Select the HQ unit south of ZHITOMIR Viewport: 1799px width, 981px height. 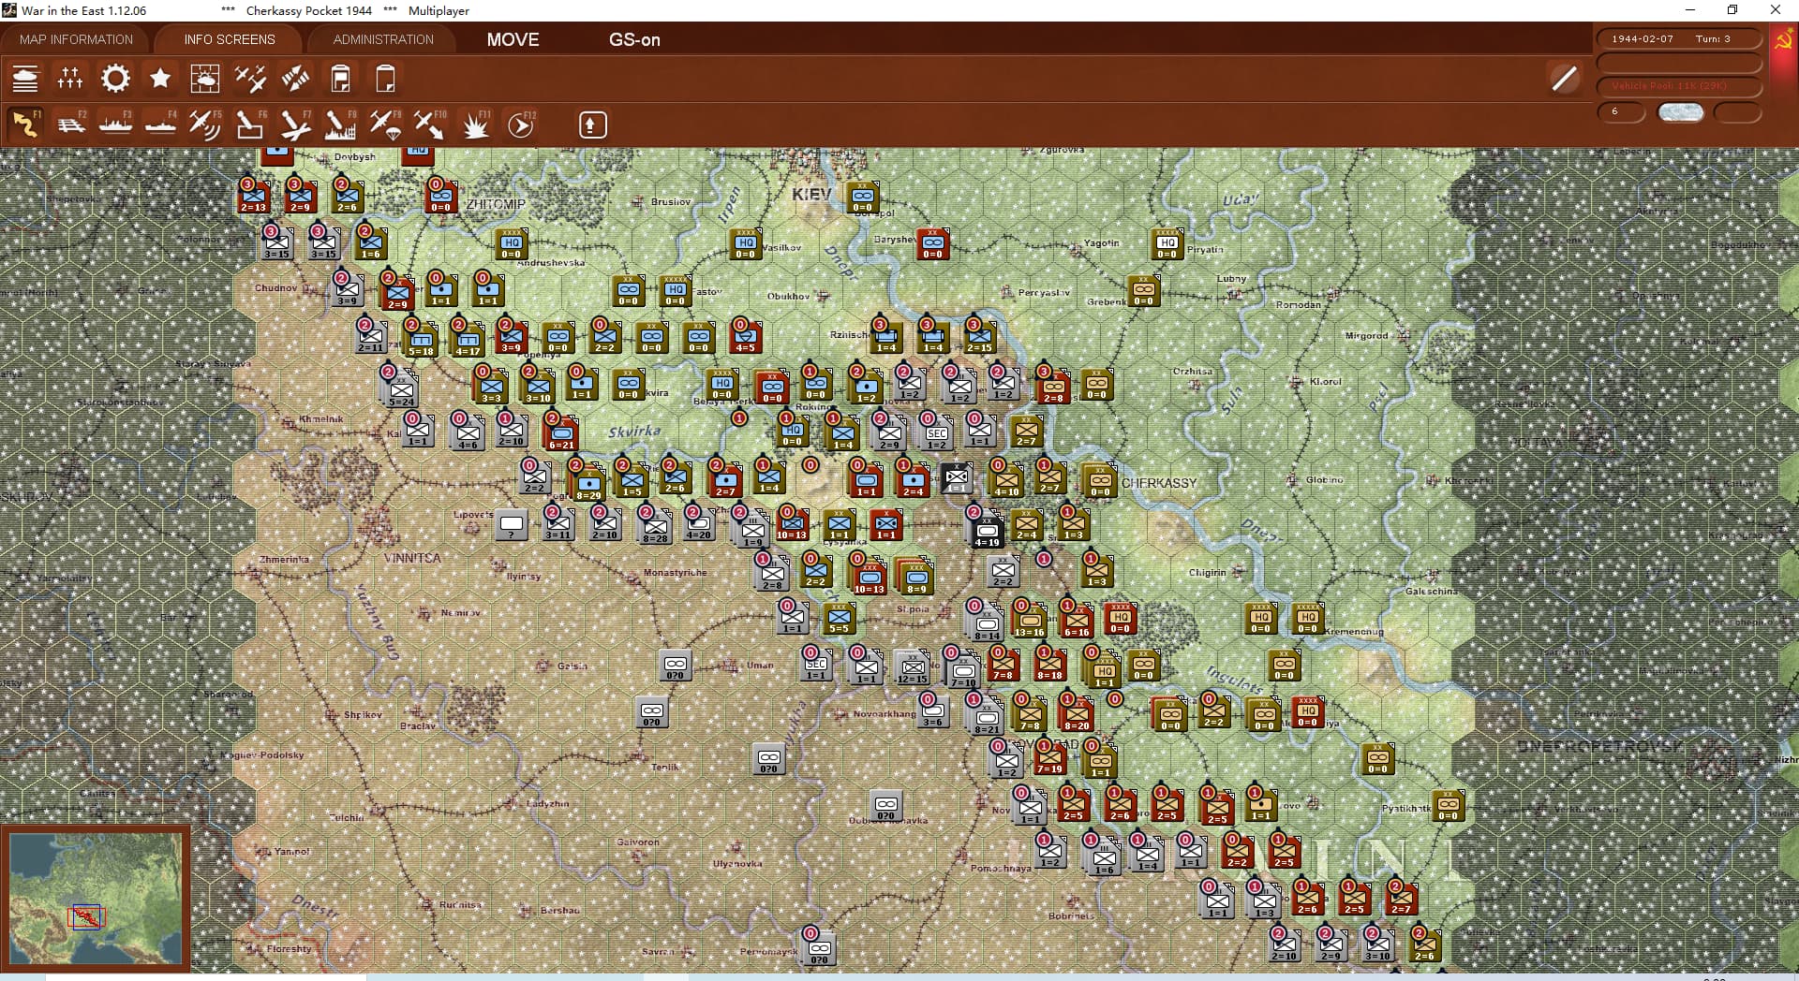511,246
